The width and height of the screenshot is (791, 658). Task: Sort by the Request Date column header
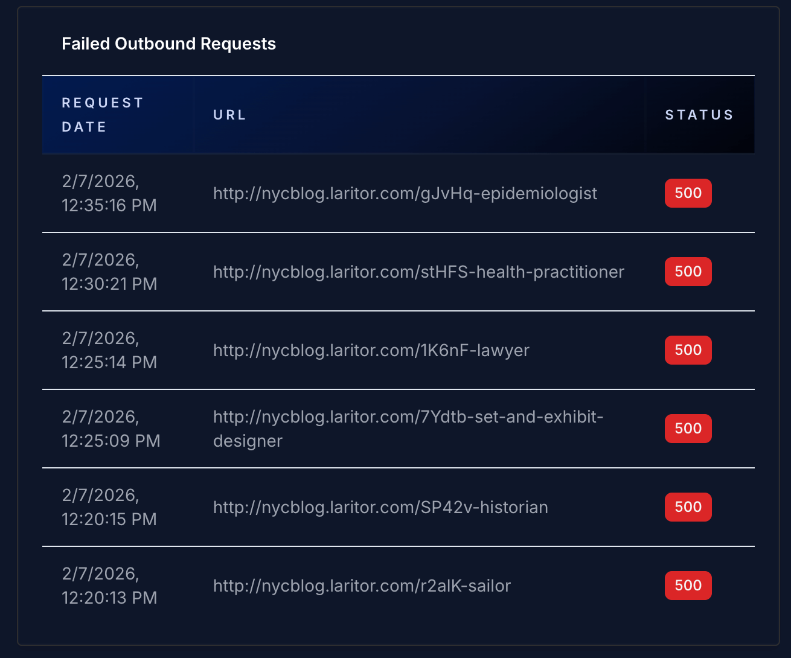coord(103,115)
